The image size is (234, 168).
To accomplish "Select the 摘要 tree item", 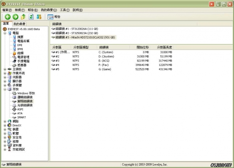I will coord(20,37).
